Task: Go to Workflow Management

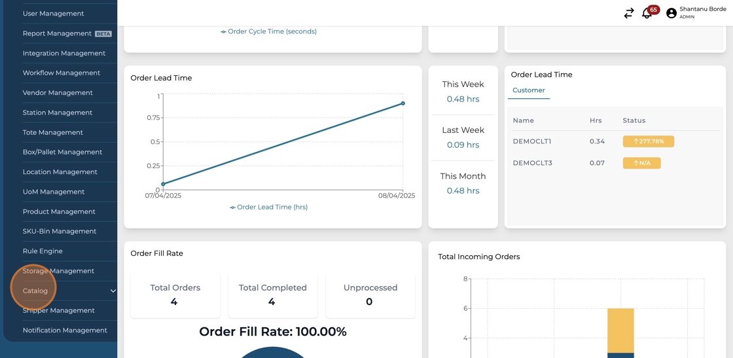Action: pos(61,73)
